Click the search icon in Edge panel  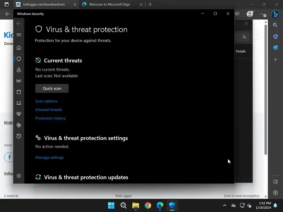click(244, 37)
